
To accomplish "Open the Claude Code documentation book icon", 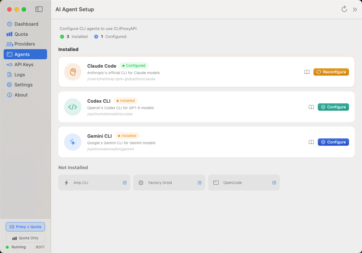I will (x=307, y=72).
